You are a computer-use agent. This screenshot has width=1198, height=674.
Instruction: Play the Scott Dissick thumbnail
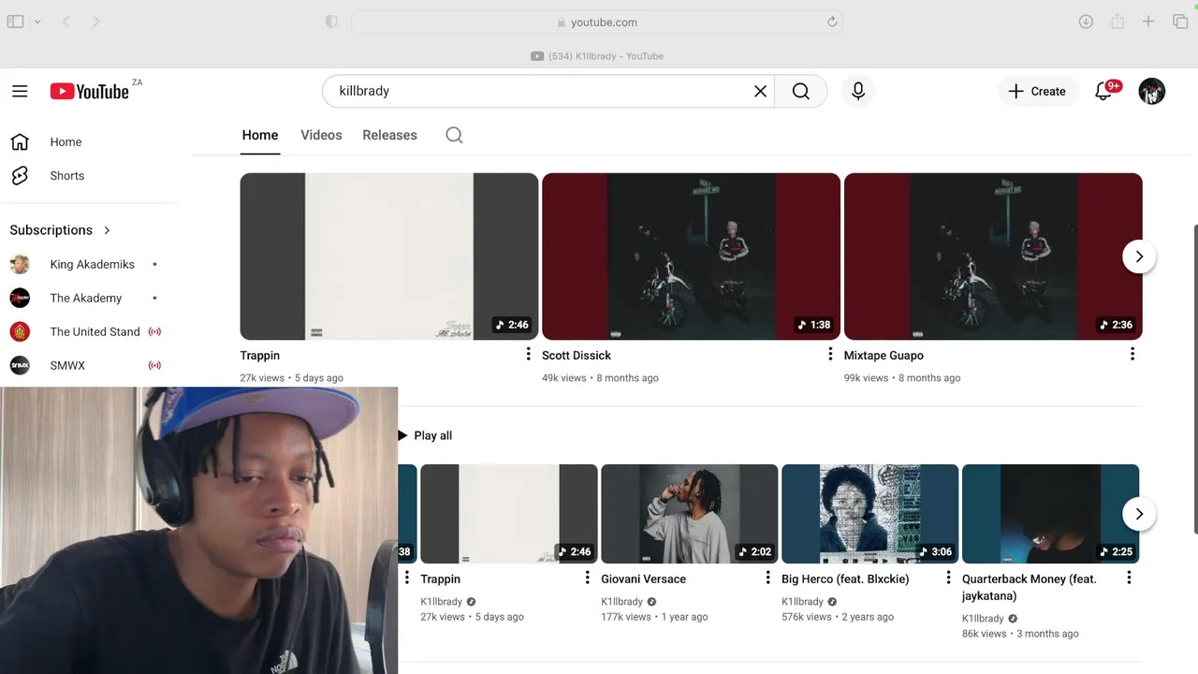coord(691,256)
